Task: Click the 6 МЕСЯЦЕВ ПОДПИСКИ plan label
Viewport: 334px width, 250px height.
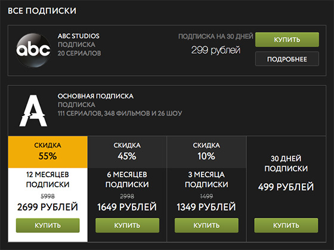Action: 127,180
